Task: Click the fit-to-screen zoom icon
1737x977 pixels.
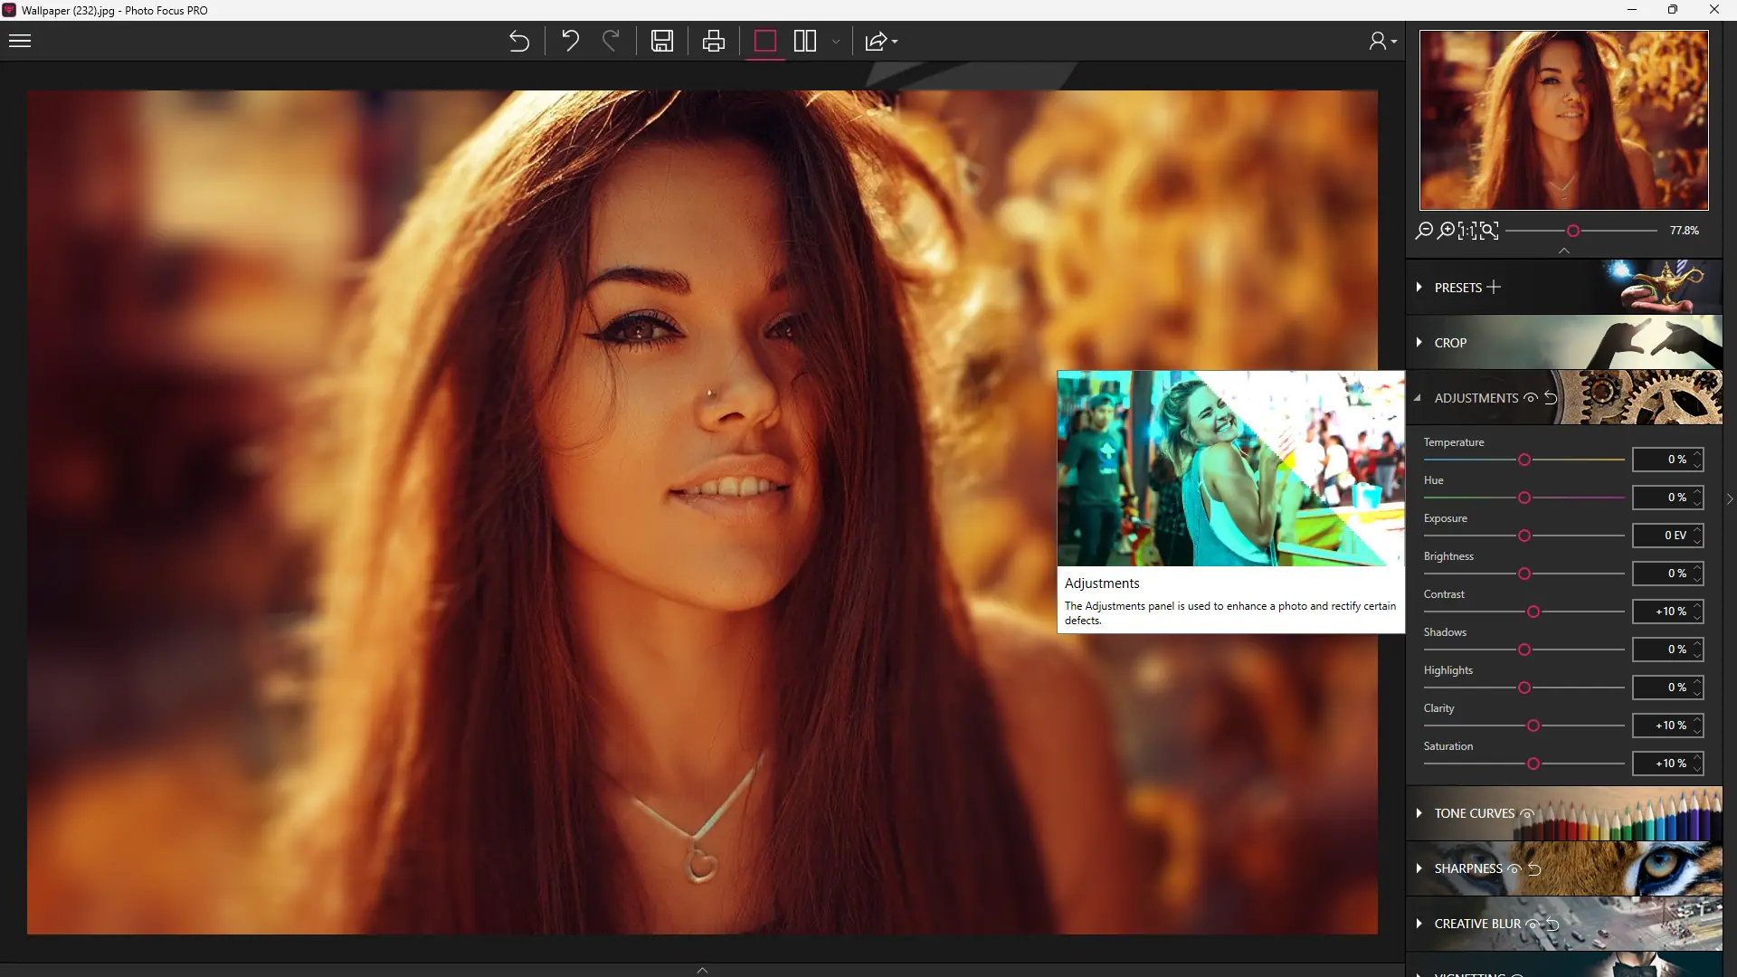Action: [x=1488, y=231]
